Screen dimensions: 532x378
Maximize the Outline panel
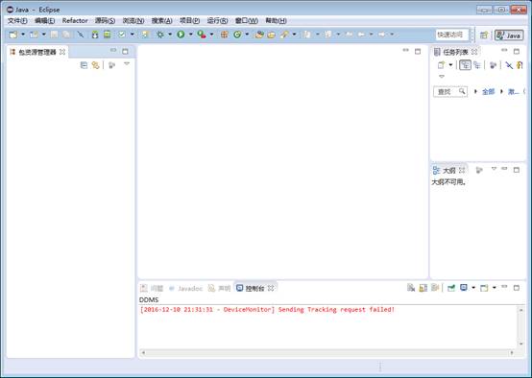[x=517, y=170]
